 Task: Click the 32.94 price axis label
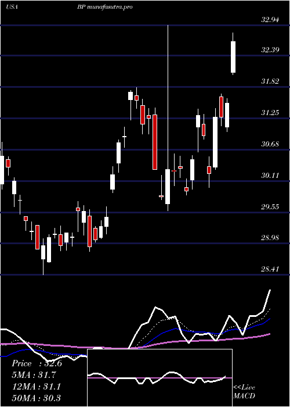tap(270, 19)
